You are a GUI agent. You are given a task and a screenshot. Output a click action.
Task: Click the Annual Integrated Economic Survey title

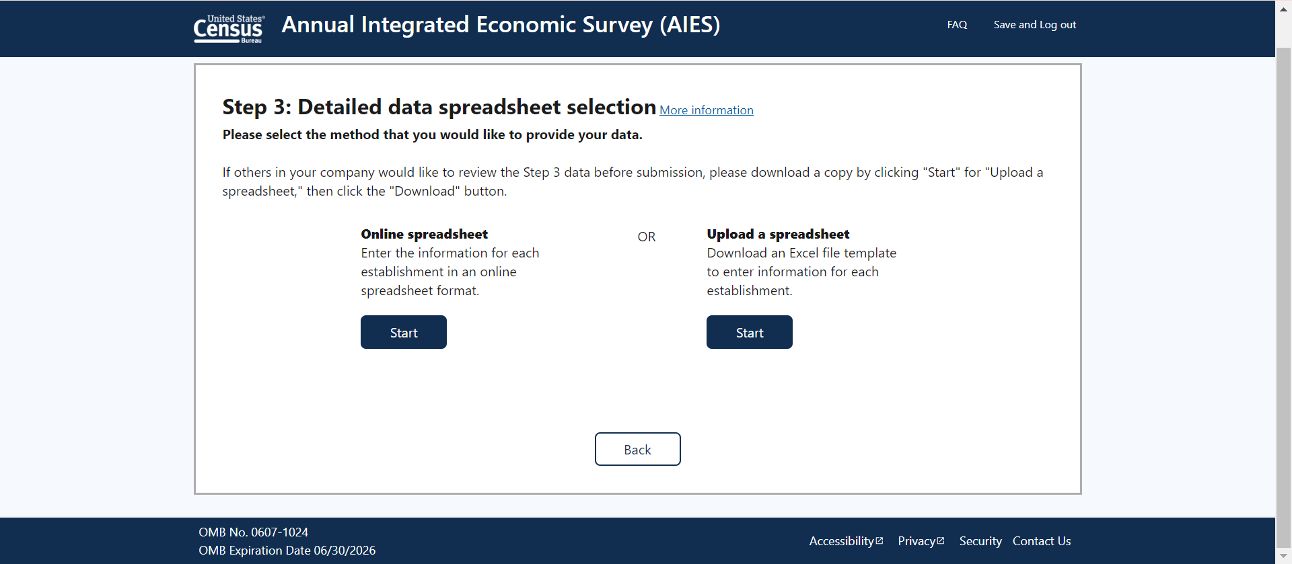pos(501,25)
